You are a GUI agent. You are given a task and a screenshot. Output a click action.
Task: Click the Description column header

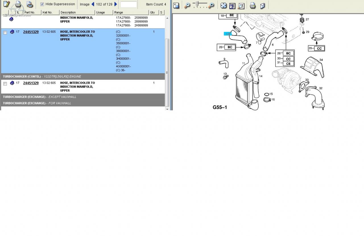click(77, 13)
